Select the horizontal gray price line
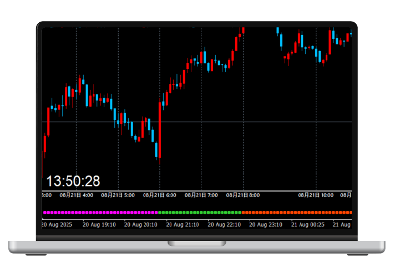 pyautogui.click(x=222, y=122)
